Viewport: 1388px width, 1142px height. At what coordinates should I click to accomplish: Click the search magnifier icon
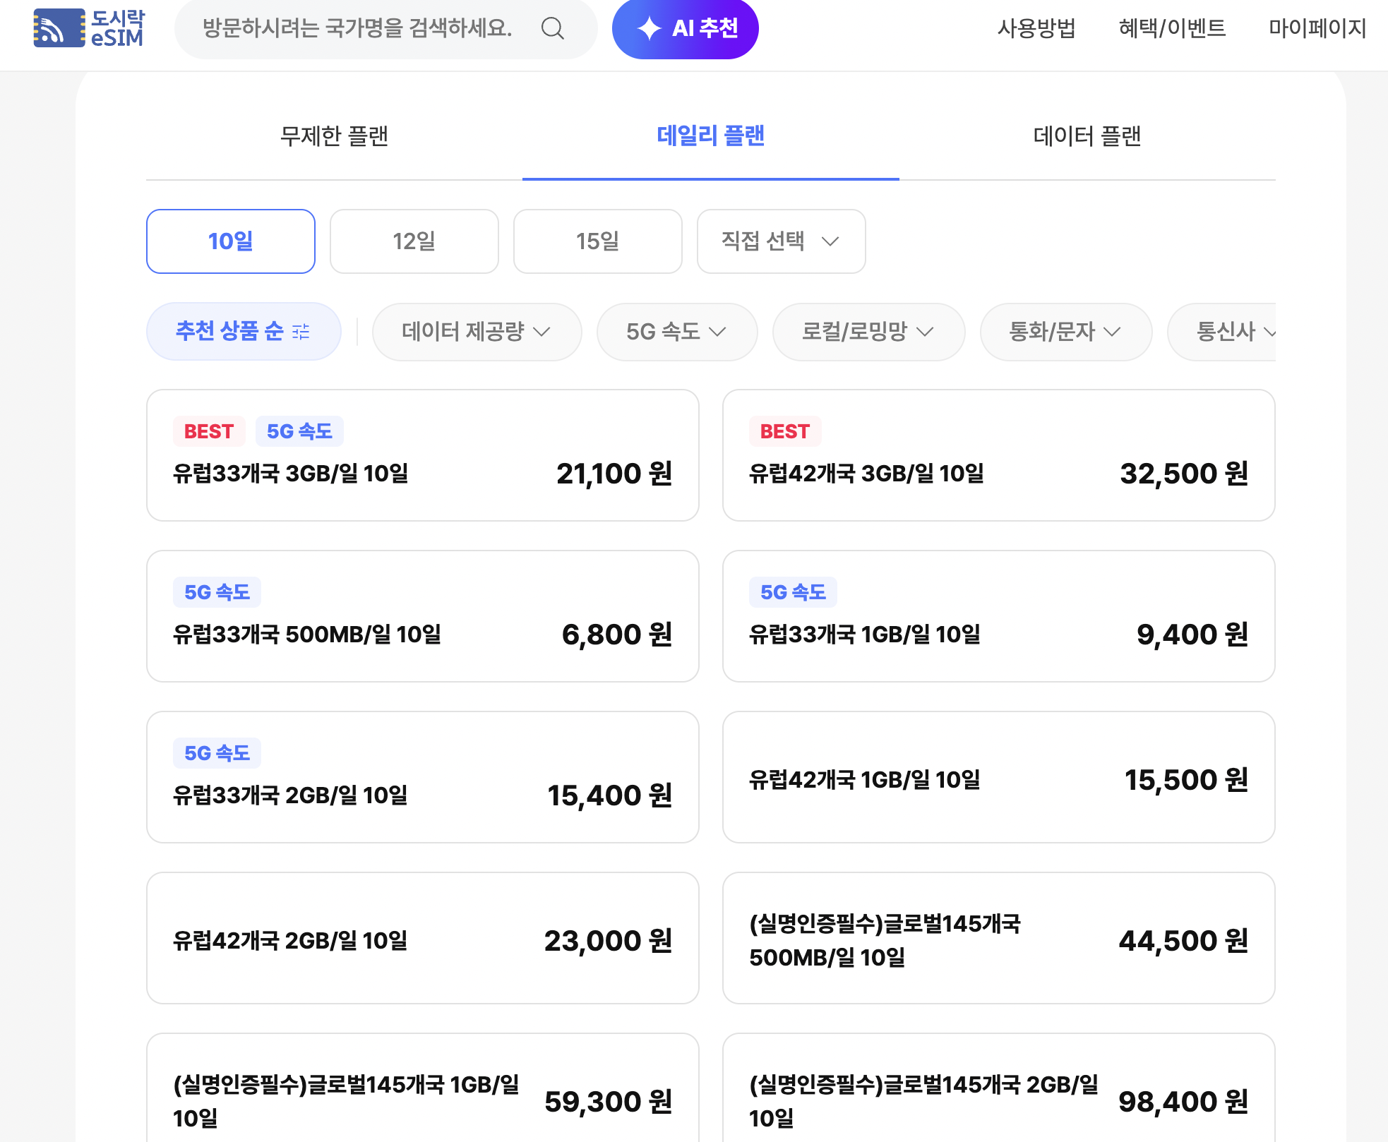[x=552, y=28]
